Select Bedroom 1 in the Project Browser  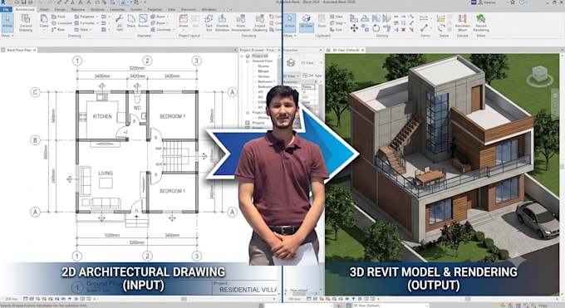[x=266, y=81]
